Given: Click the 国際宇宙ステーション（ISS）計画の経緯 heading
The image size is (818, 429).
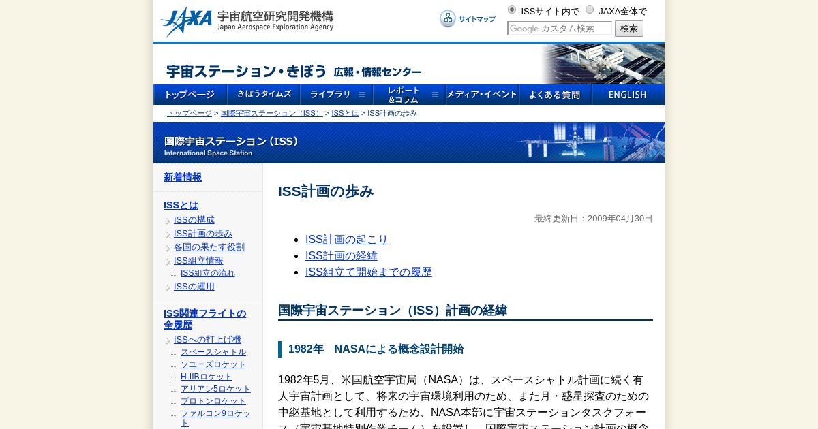Looking at the screenshot, I should coord(393,311).
